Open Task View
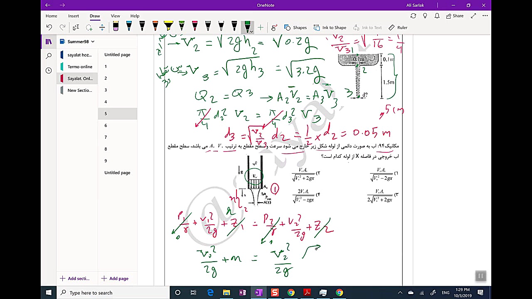Screen dimensions: 532x299 (193, 293)
